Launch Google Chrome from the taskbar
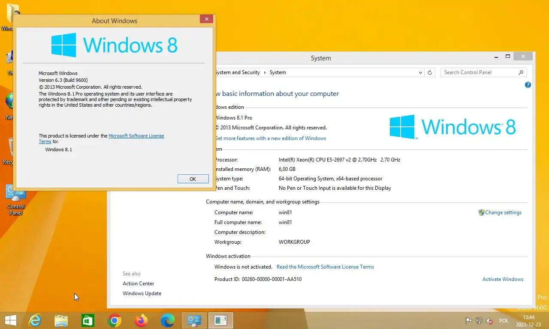Screen dimensions: 549x329 coord(115,320)
